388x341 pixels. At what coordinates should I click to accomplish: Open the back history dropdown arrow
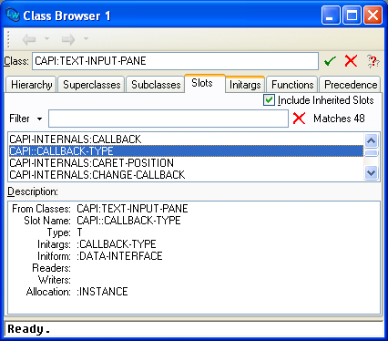[x=46, y=38]
